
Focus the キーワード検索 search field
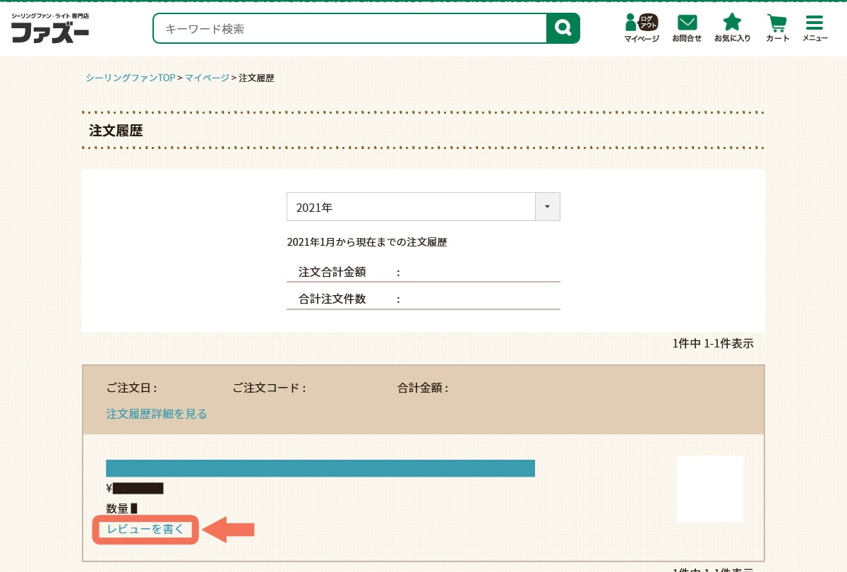(350, 29)
